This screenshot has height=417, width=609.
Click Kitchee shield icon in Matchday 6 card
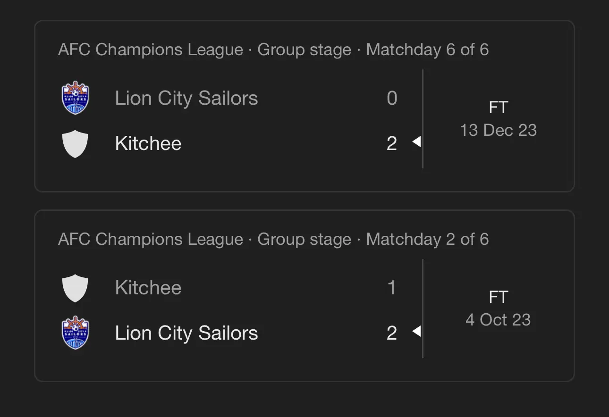76,144
